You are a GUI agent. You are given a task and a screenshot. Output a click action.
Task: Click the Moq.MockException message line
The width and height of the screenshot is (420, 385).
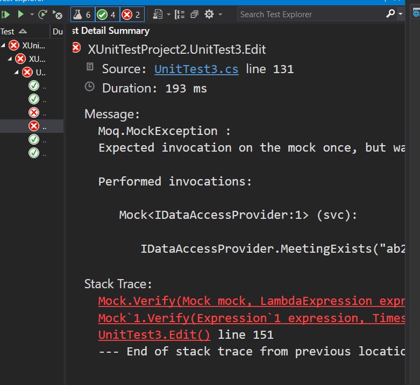pos(164,131)
